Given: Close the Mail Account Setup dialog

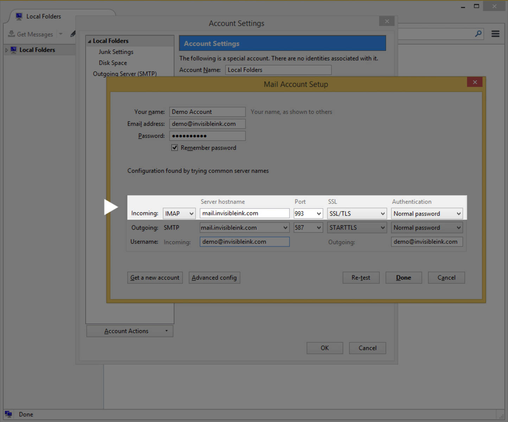Looking at the screenshot, I should (475, 82).
